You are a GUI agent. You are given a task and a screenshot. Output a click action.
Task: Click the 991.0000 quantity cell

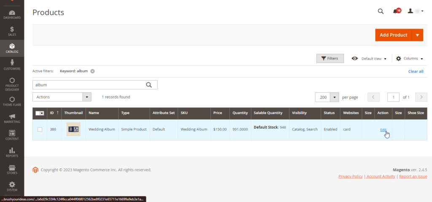tap(240, 129)
